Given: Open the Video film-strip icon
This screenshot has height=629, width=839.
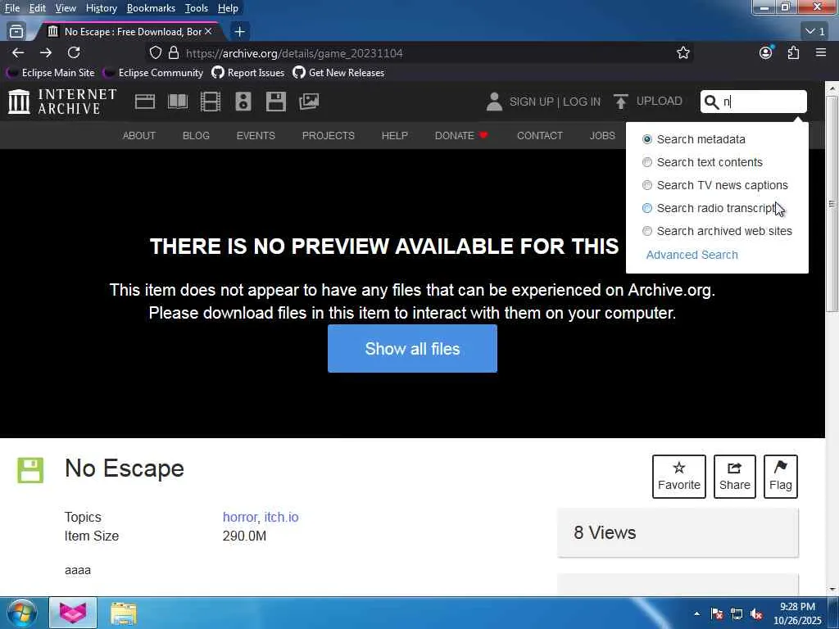Looking at the screenshot, I should click(211, 101).
